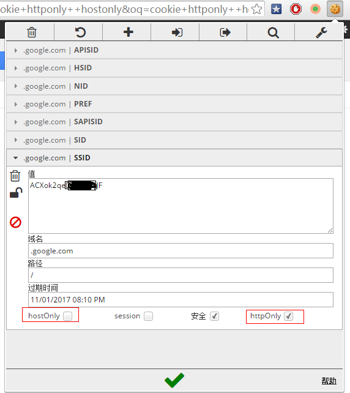
Task: Click the 过期时间 expiration date field
Action: [181, 299]
